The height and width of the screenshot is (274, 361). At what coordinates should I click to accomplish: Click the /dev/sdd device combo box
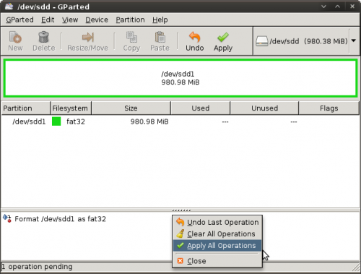pyautogui.click(x=305, y=41)
